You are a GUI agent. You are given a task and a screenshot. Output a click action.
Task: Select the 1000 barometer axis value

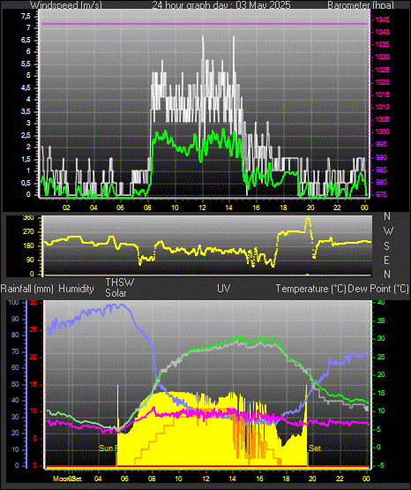tap(382, 132)
